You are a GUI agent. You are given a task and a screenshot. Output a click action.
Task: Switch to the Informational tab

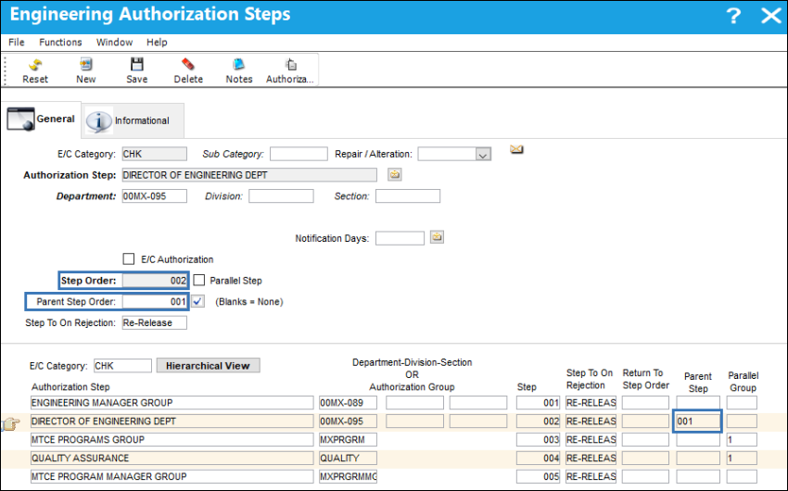click(133, 120)
